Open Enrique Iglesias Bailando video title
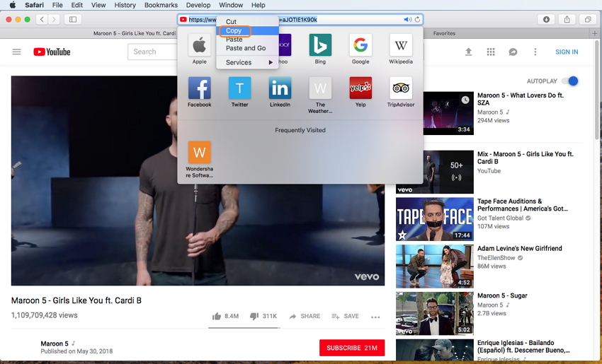This screenshot has width=602, height=364. pos(523,346)
